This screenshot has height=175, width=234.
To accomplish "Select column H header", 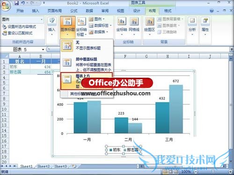I will point(168,56).
